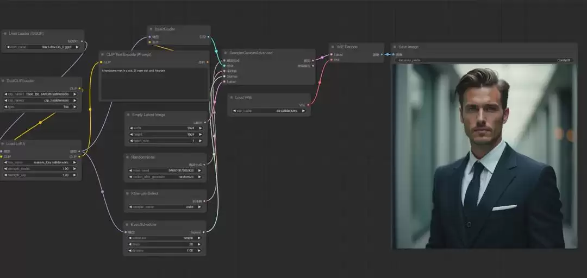Open the vae_name ae.safetensors selector
The image size is (587, 278).
click(269, 111)
